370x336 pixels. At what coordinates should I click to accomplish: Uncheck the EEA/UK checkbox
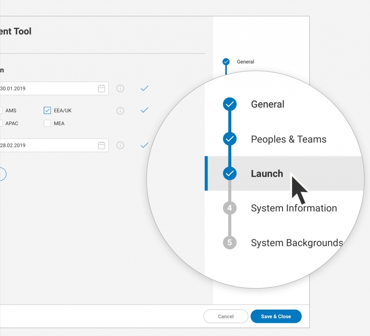click(x=47, y=110)
